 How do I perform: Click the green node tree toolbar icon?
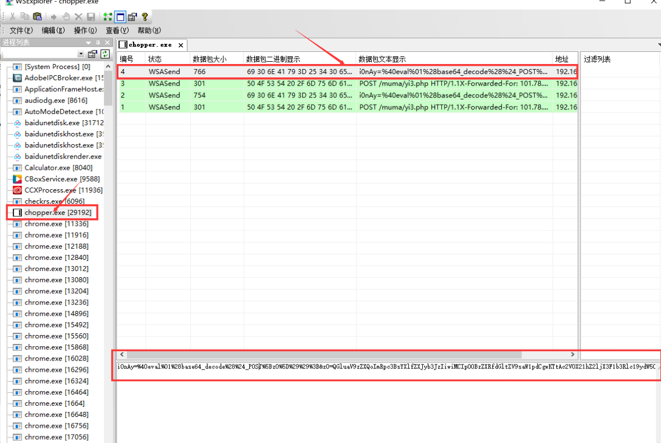tap(108, 17)
